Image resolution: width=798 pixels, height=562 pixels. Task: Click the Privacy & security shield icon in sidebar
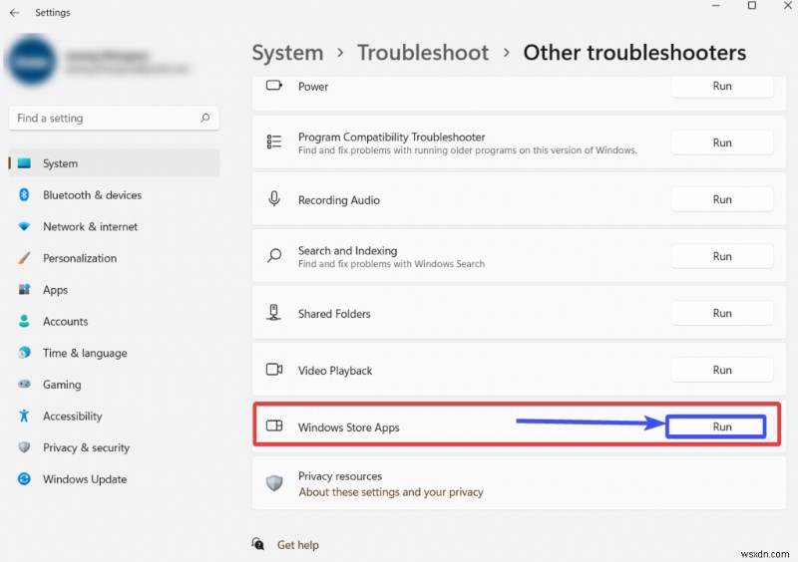pos(24,447)
